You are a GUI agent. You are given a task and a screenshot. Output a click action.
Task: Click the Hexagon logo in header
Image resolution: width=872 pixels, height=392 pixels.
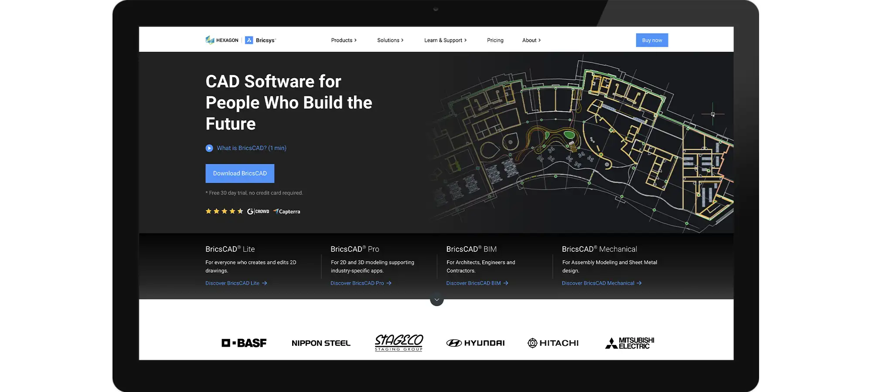pos(222,40)
